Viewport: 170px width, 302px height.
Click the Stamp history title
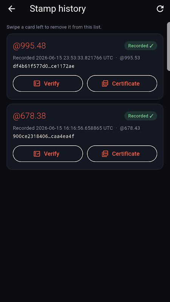(x=58, y=9)
